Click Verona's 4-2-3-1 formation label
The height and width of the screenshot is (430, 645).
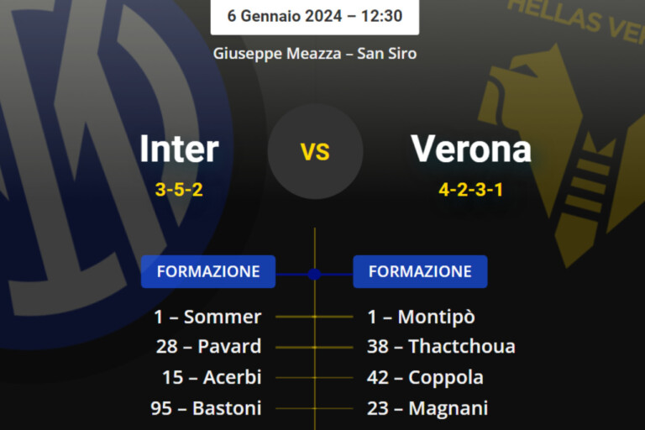471,190
